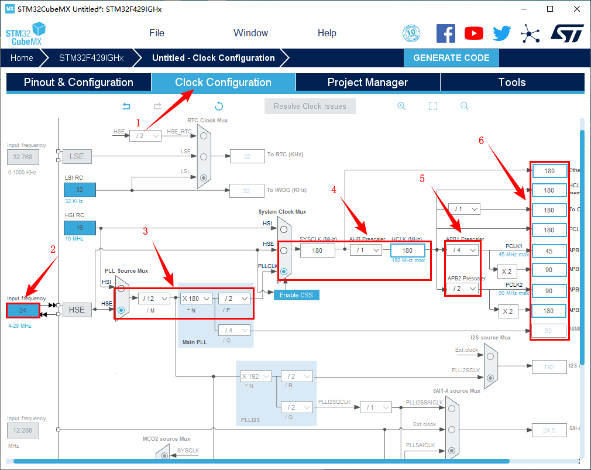Click the HSE input frequency field
The height and width of the screenshot is (470, 591).
[23, 310]
